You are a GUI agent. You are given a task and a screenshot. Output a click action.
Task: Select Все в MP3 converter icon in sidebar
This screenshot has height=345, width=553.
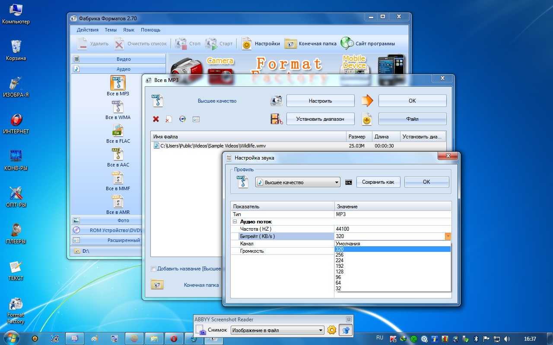118,83
